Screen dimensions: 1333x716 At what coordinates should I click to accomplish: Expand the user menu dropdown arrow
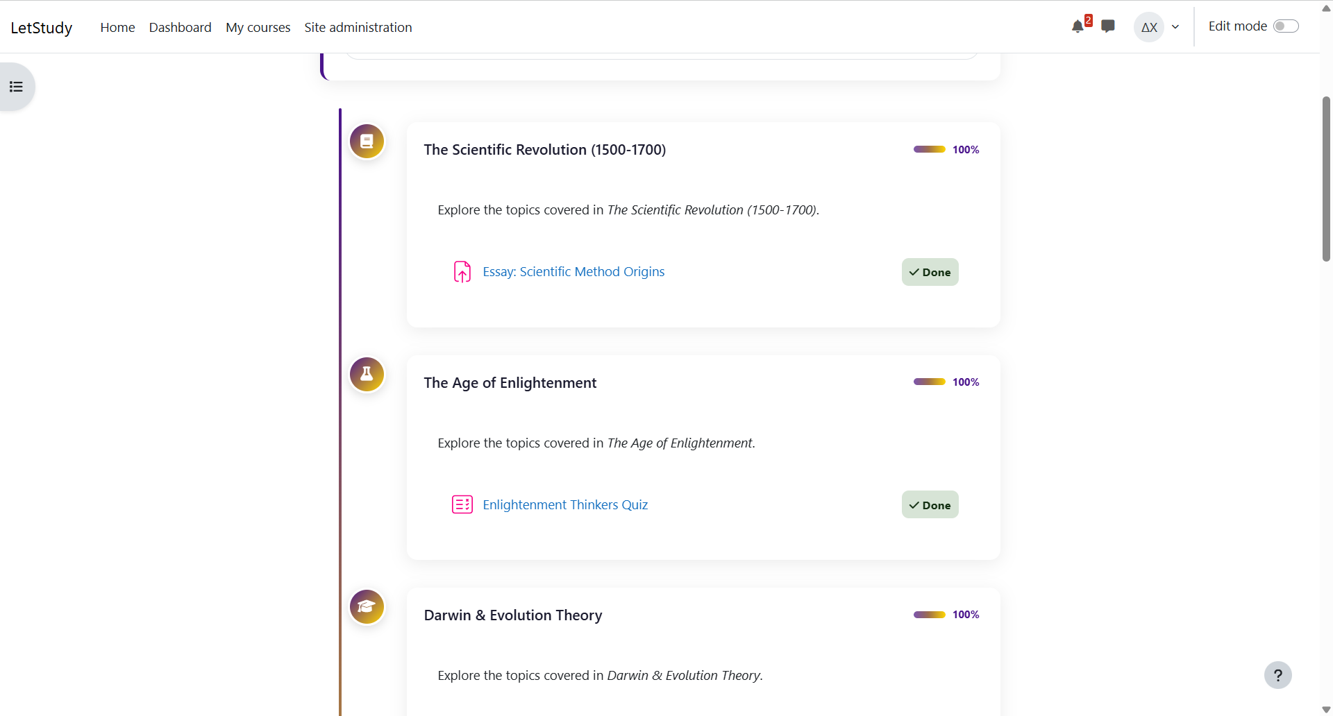[x=1175, y=27]
